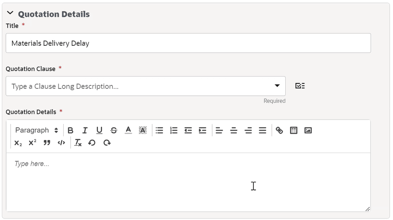Click the Title input field
The height and width of the screenshot is (220, 393).
coord(188,43)
